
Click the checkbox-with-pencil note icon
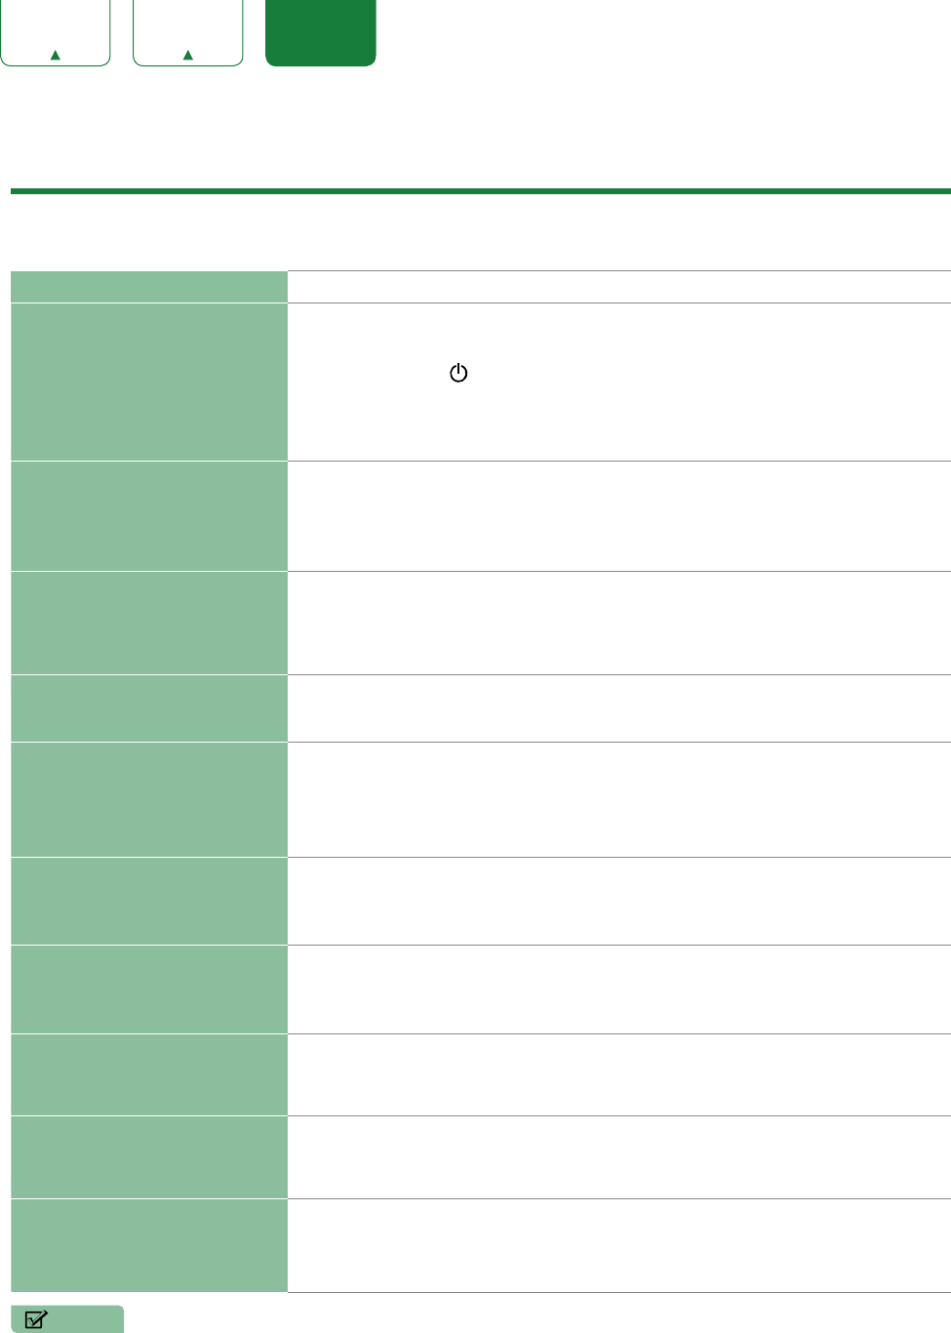click(36, 1319)
